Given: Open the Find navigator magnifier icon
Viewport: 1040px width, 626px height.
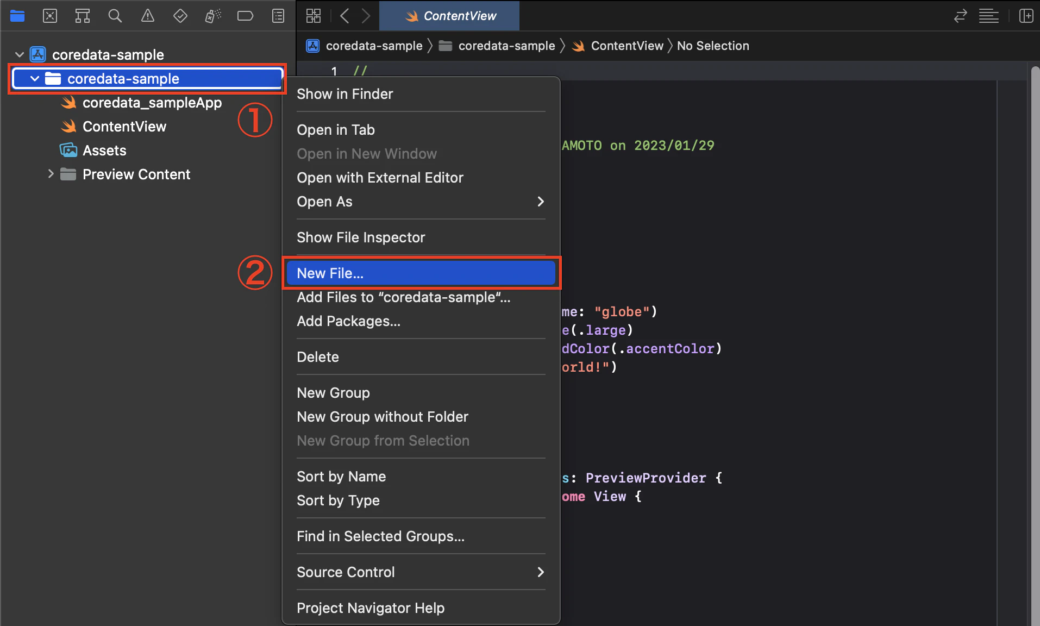Looking at the screenshot, I should 115,16.
